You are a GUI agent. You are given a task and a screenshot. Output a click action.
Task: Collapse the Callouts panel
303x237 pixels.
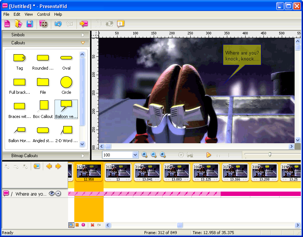coord(46,43)
